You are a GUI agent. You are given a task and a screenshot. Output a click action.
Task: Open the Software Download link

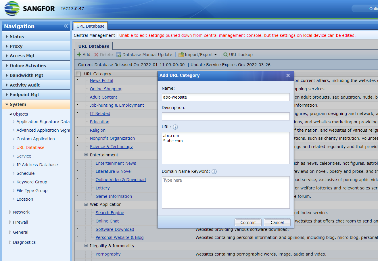tap(115, 229)
